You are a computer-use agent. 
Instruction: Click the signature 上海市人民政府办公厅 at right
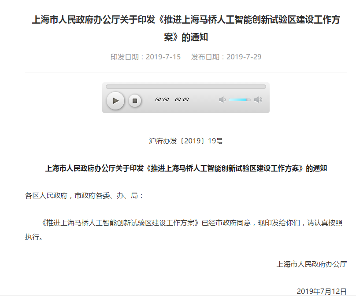(x=311, y=264)
